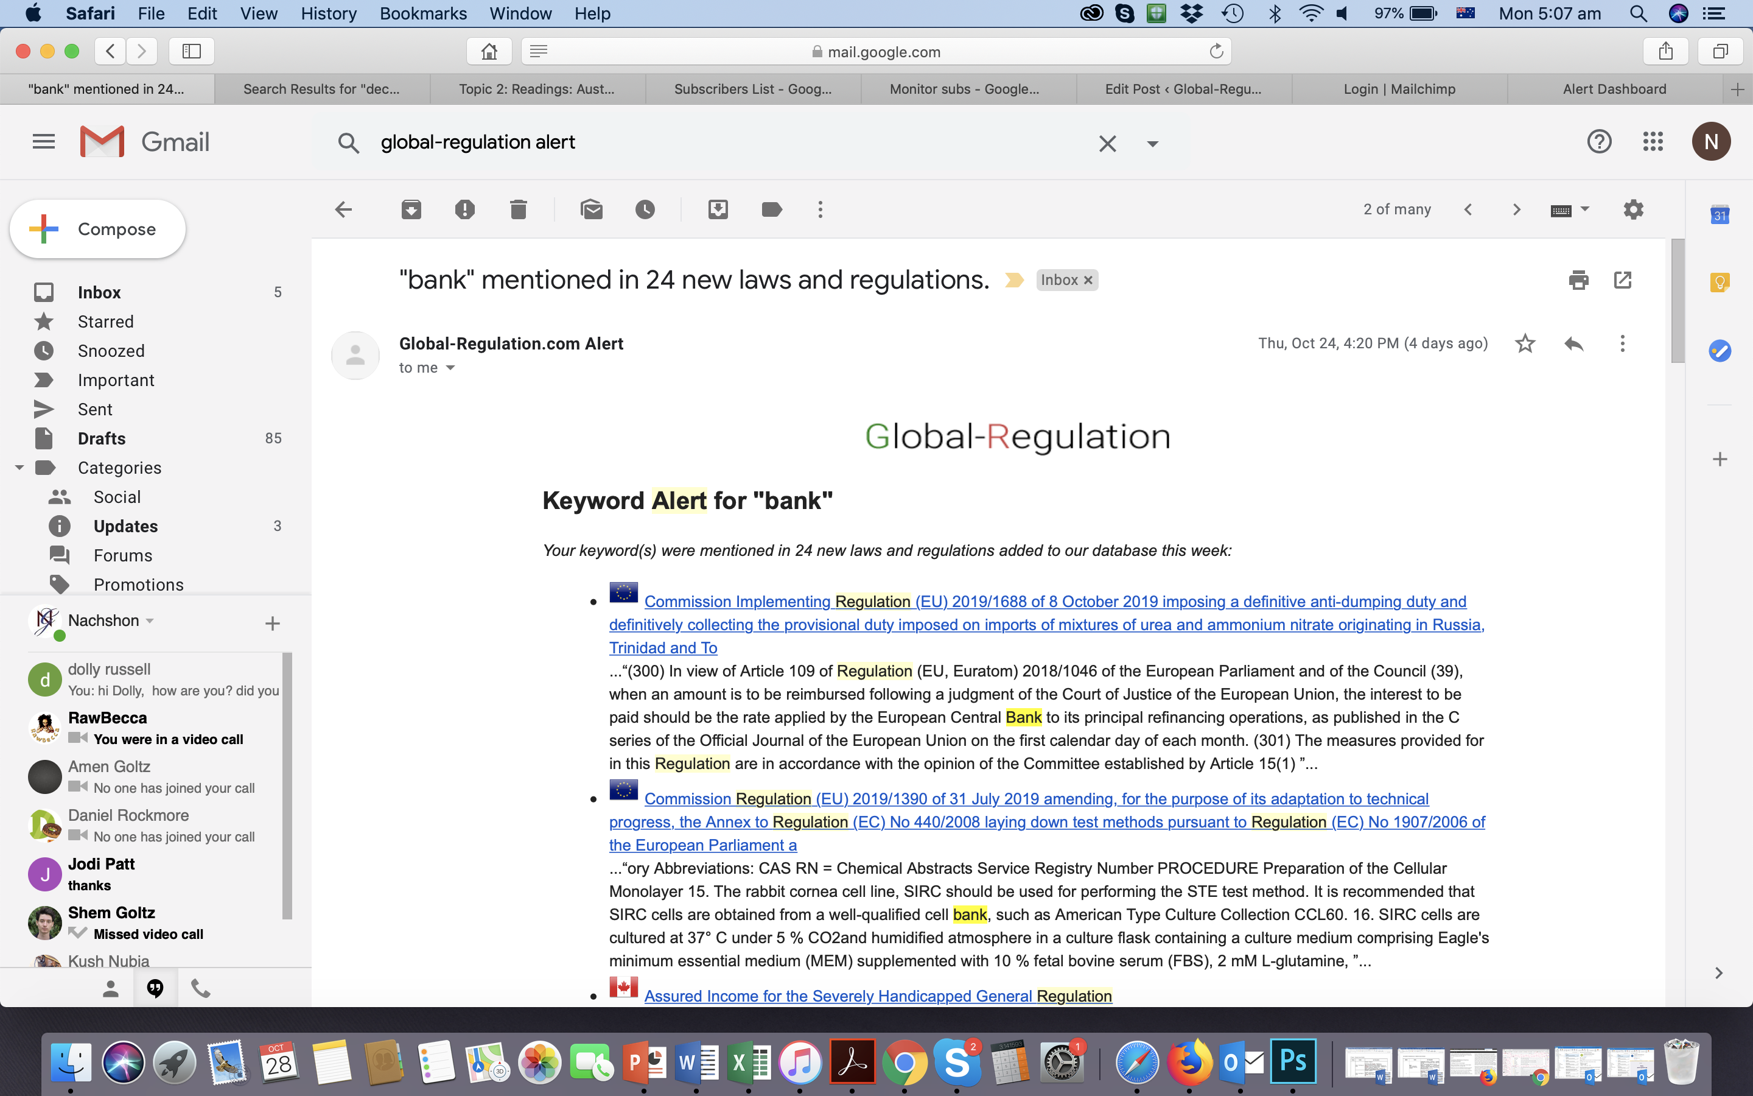The width and height of the screenshot is (1753, 1096).
Task: Open Gmail main menu hamburger icon
Action: 43,142
